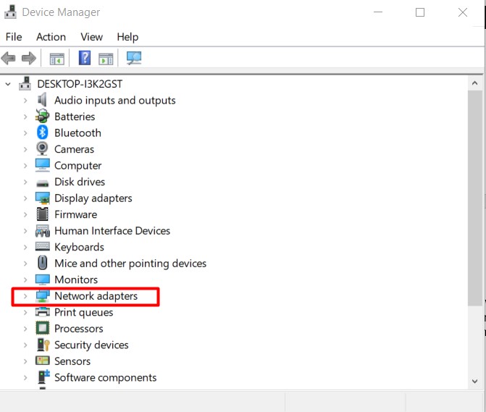The image size is (486, 412).
Task: Open the Action menu
Action: [x=51, y=37]
